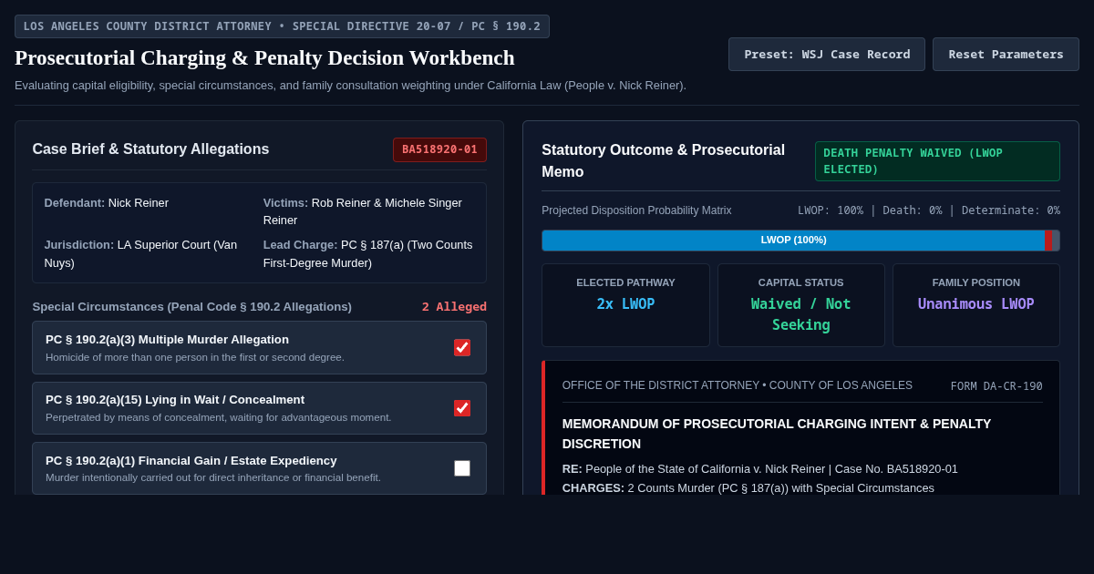Click the Office of the District Attorney header
1094x574 pixels.
click(x=738, y=385)
